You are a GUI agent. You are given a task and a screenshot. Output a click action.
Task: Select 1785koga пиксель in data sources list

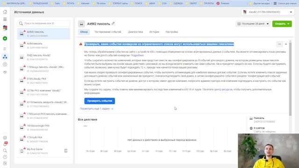coord(43,69)
